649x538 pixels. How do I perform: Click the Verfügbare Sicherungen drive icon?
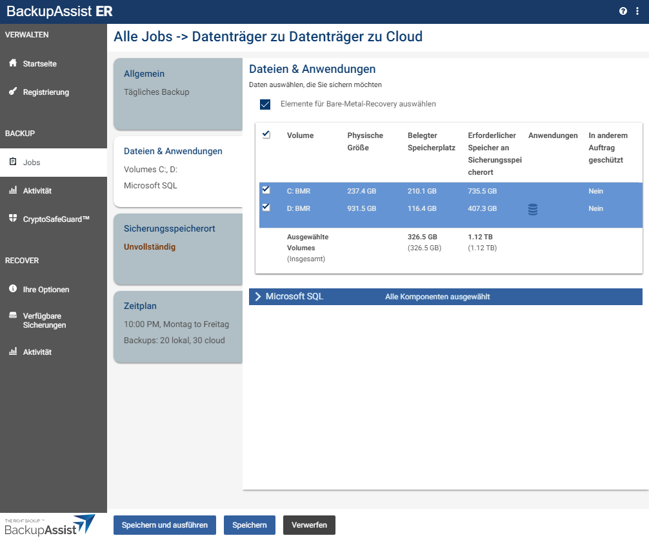[13, 316]
